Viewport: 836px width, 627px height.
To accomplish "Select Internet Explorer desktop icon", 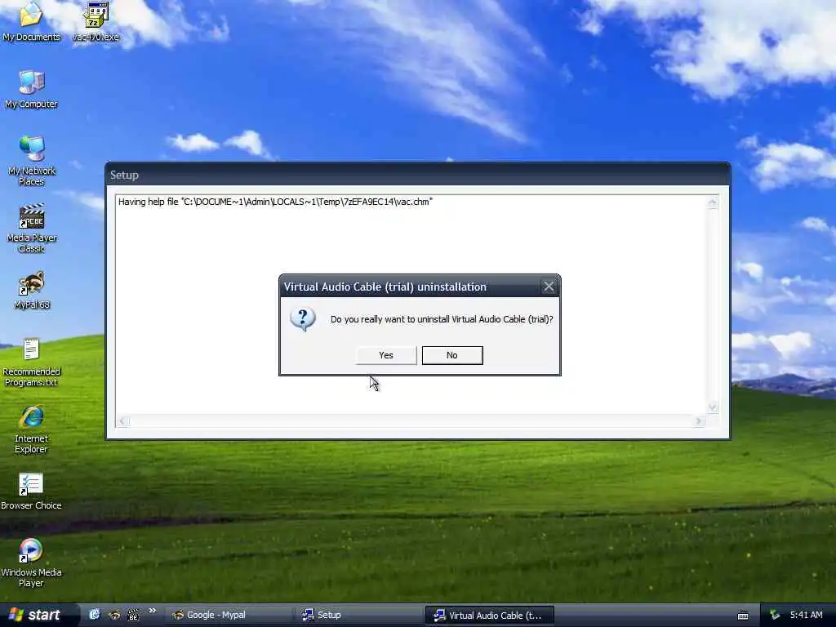I will coord(32,429).
